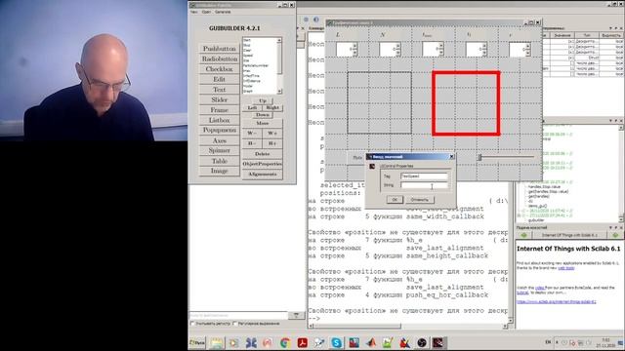The image size is (625, 351).
Task: Open OBS Studio from the taskbar
Action: [422, 342]
